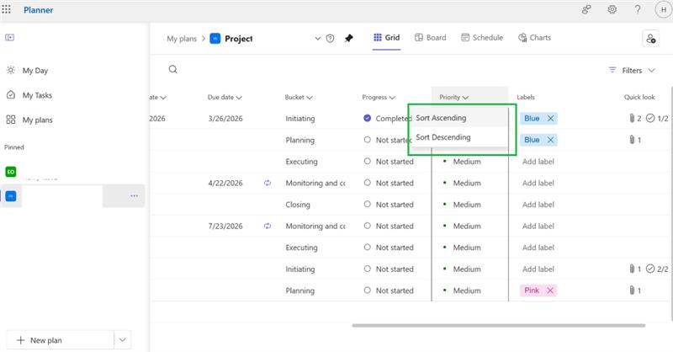Viewport: 673px width, 352px height.
Task: Switch to the Board view tab
Action: pyautogui.click(x=430, y=38)
